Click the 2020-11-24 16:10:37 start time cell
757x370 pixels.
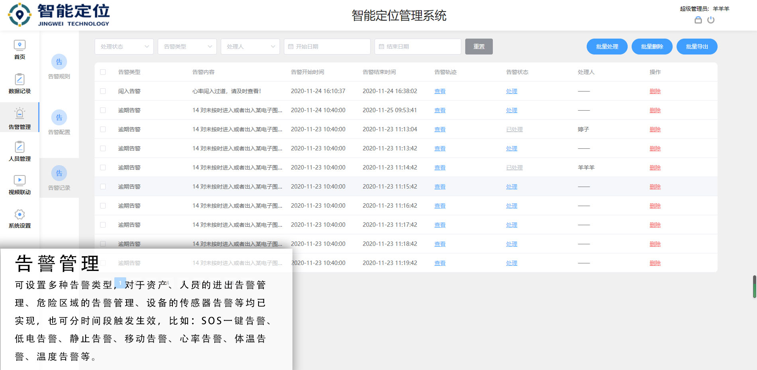(318, 91)
